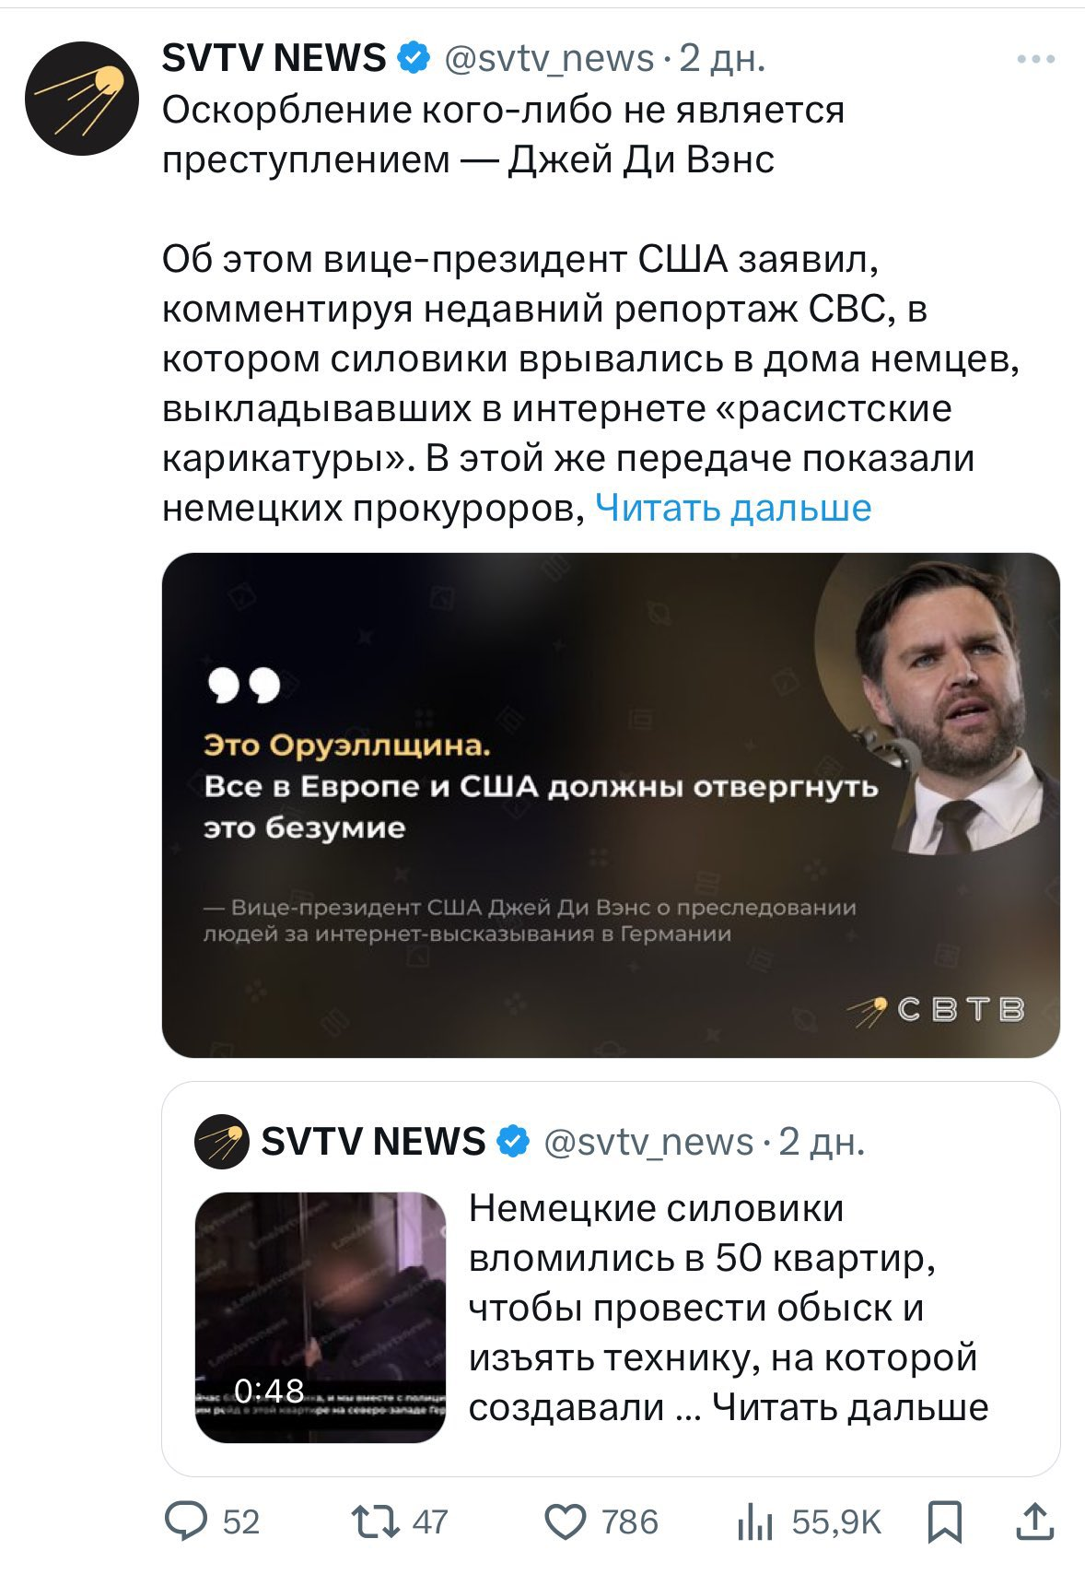Click the reply comment icon
The image size is (1085, 1574).
pyautogui.click(x=185, y=1521)
